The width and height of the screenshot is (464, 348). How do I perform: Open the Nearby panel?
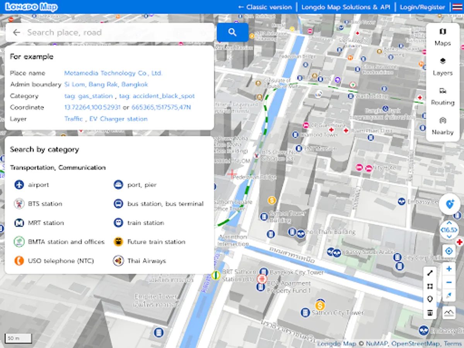coord(443,126)
